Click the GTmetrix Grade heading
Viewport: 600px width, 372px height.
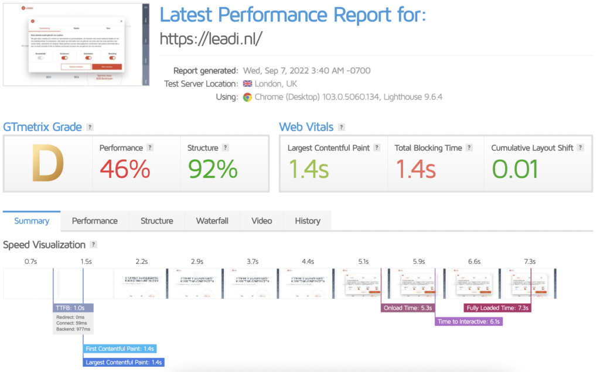click(x=42, y=127)
